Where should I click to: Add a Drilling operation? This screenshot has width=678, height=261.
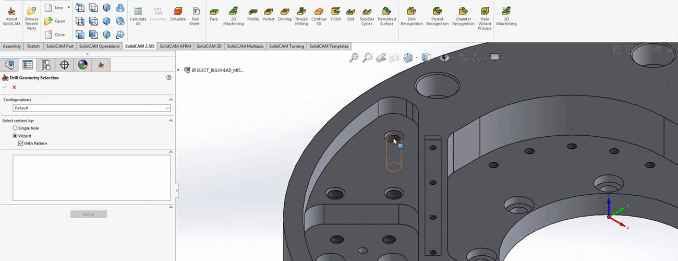(285, 14)
